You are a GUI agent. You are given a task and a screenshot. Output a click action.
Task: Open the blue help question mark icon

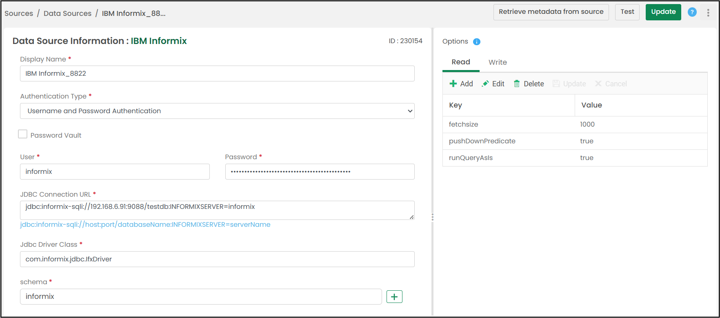[692, 12]
